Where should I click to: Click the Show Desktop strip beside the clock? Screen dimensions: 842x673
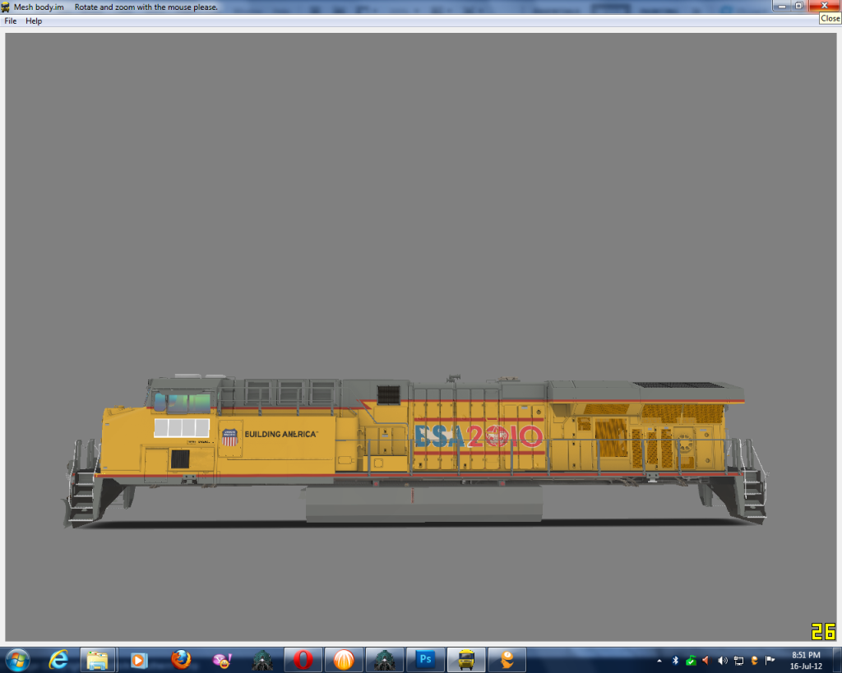pos(837,660)
